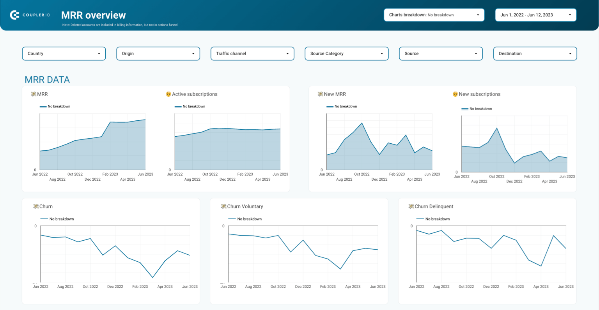
Task: Expand the Charts breakdown selector
Action: pyautogui.click(x=434, y=15)
